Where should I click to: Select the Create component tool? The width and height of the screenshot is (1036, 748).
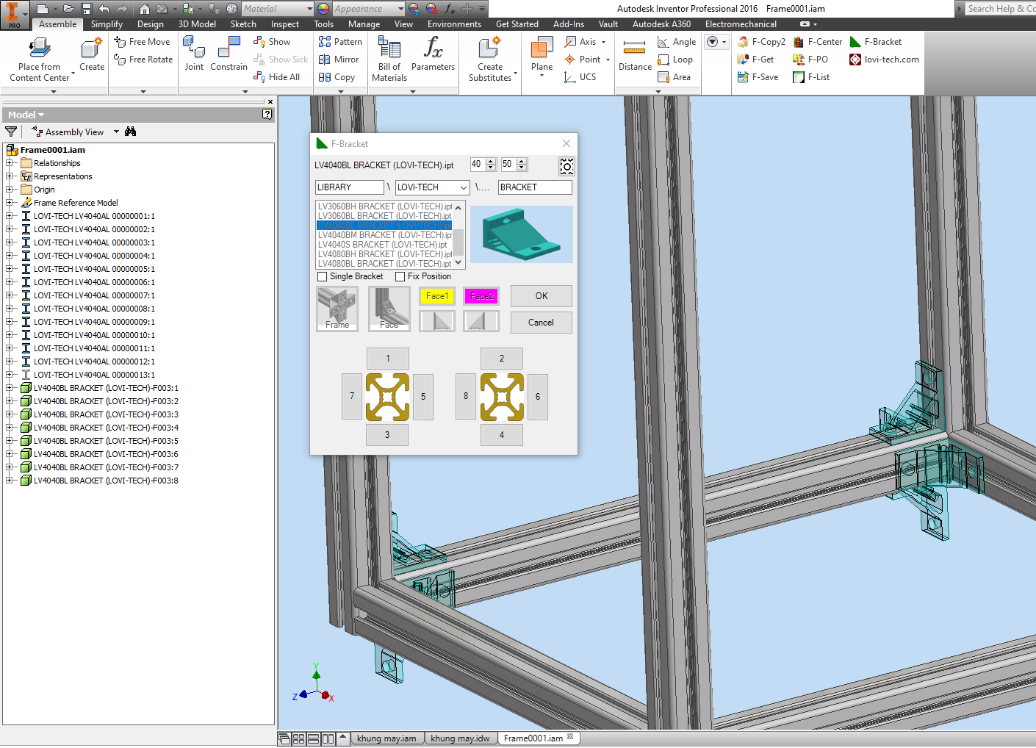(92, 55)
